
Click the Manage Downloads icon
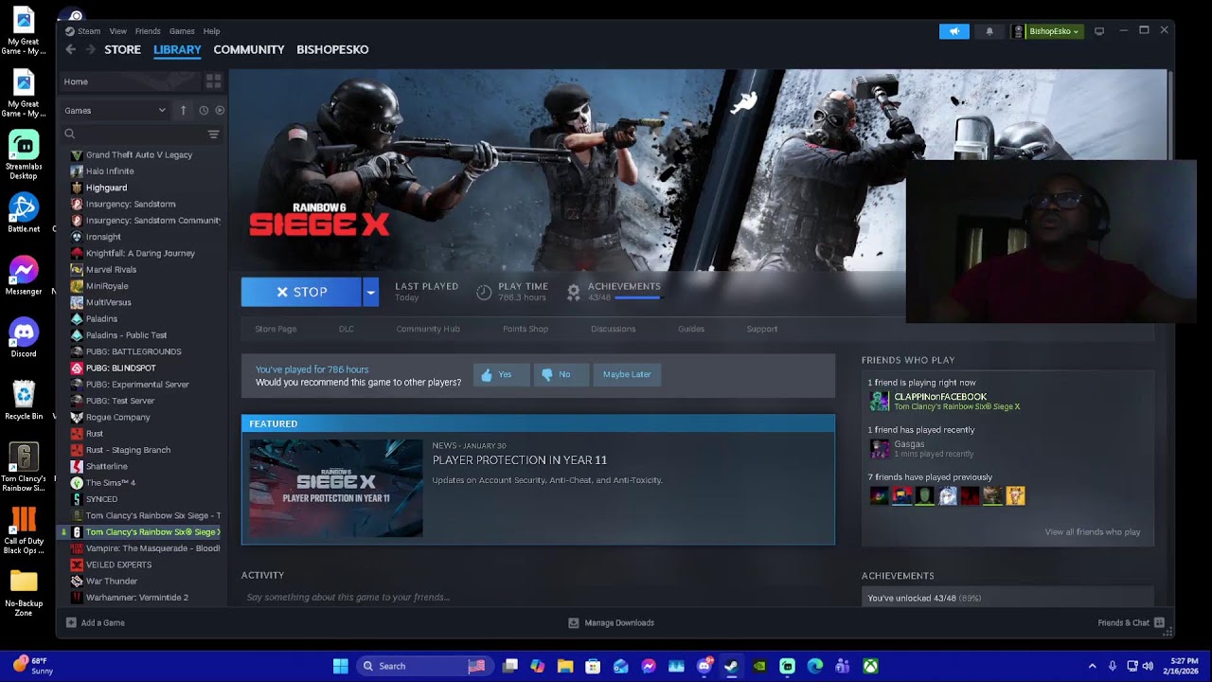coord(573,622)
